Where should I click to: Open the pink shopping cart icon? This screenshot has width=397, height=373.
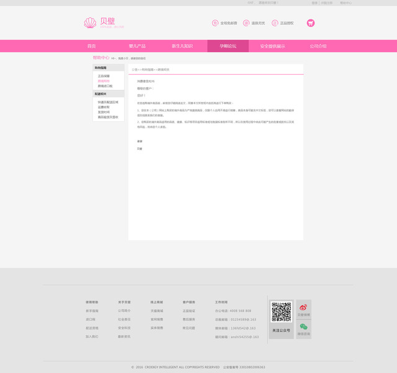click(x=311, y=23)
